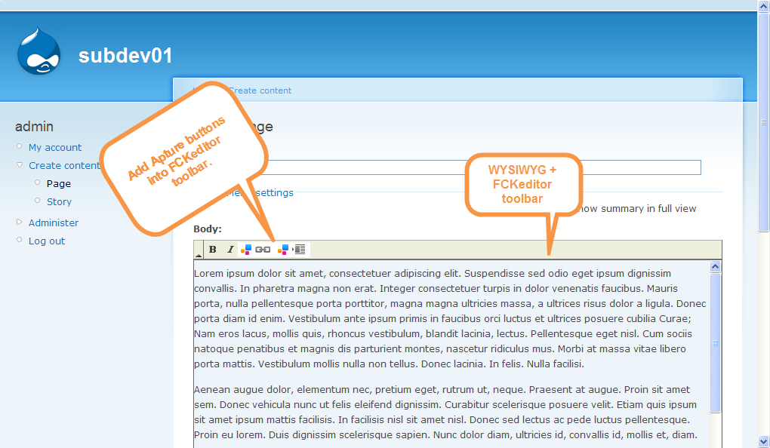Click the first Apture button in the toolbar
Viewport: 770px width, 448px height.
click(246, 249)
